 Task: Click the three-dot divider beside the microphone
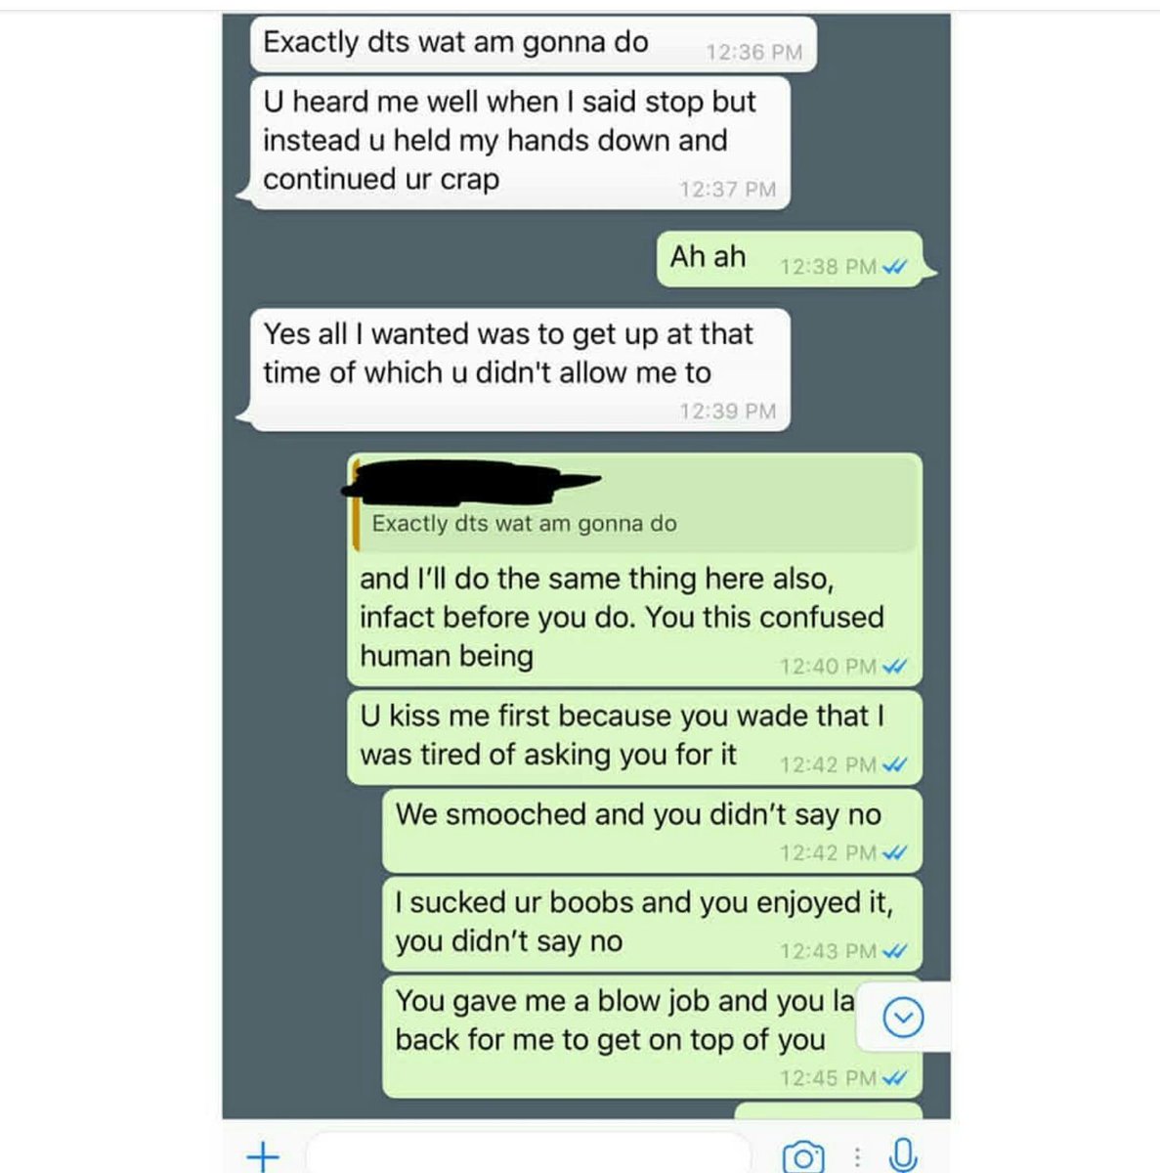point(857,1156)
